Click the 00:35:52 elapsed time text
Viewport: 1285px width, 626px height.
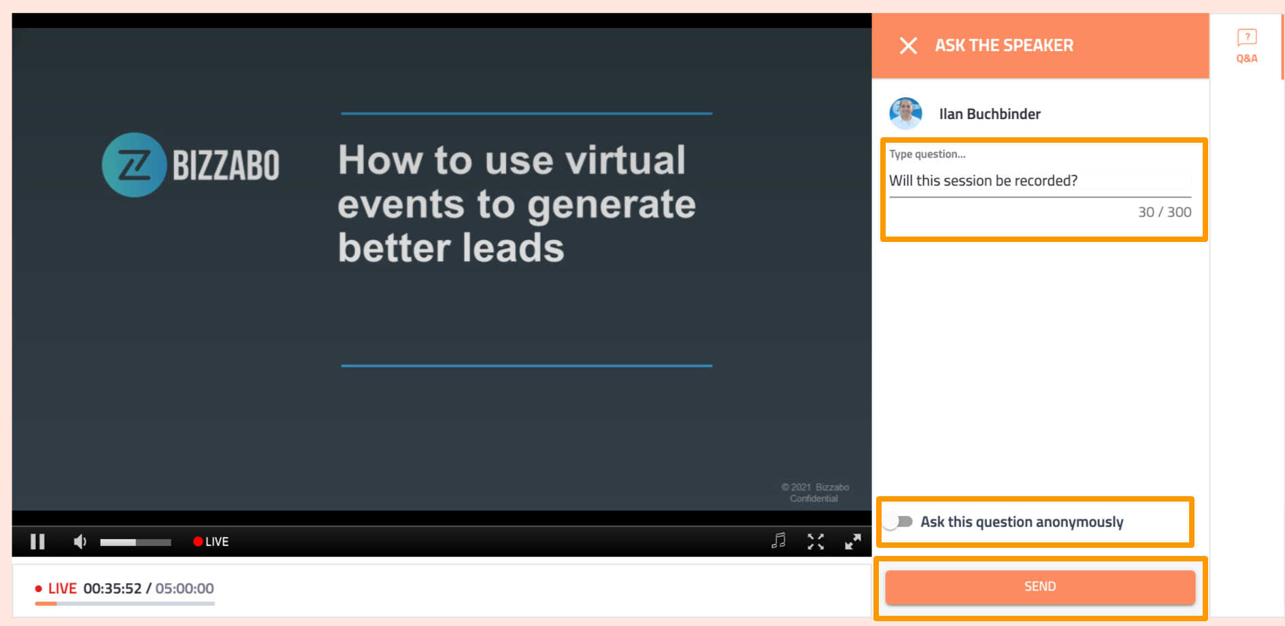(x=112, y=589)
